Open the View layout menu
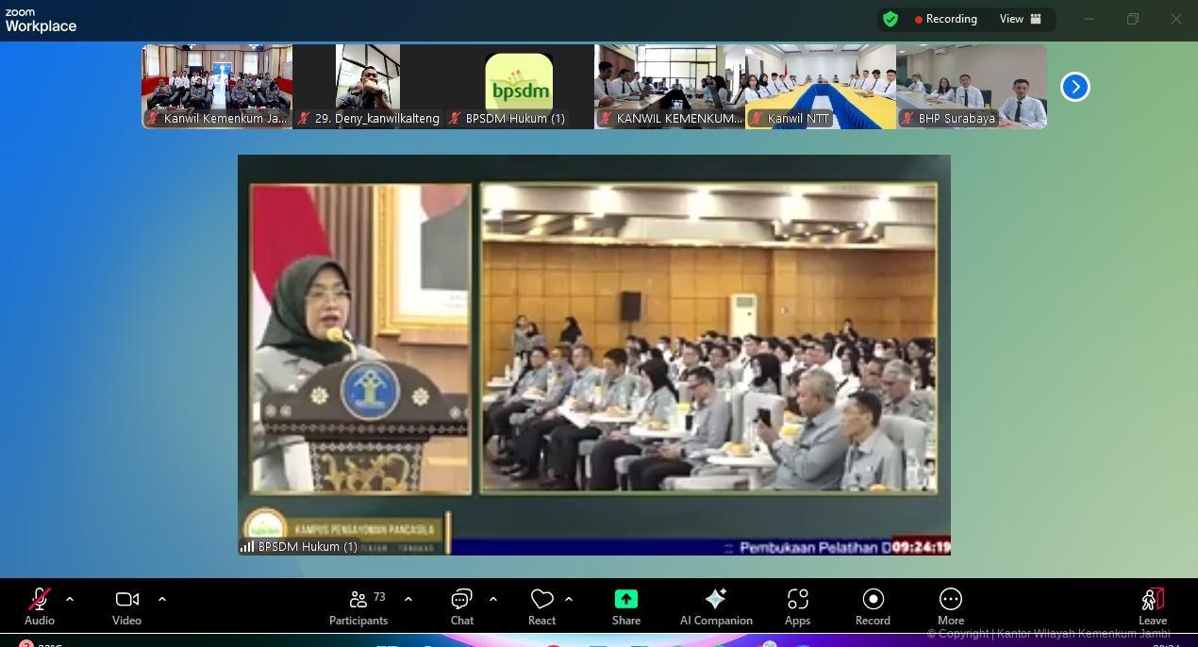This screenshot has width=1198, height=647. [1021, 19]
